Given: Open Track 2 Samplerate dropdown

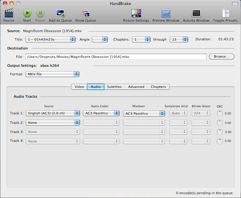Looking at the screenshot, I should [x=178, y=123].
